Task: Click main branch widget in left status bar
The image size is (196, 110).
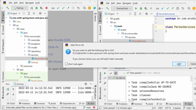Action: tap(87, 107)
